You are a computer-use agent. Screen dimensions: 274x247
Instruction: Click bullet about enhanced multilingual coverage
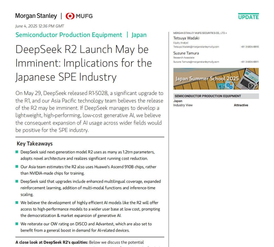91,188
